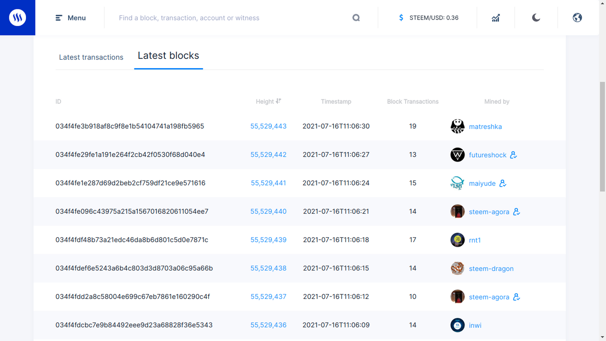Click the page vertical scrollbar thumb
The width and height of the screenshot is (606, 341).
point(603,137)
